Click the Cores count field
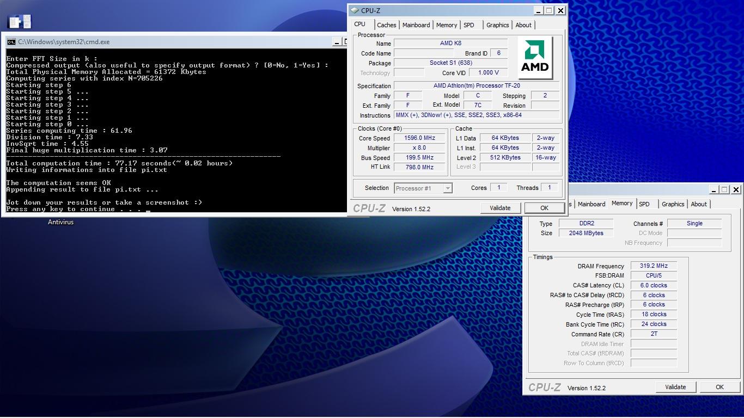Image resolution: width=744 pixels, height=418 pixels. pos(498,188)
